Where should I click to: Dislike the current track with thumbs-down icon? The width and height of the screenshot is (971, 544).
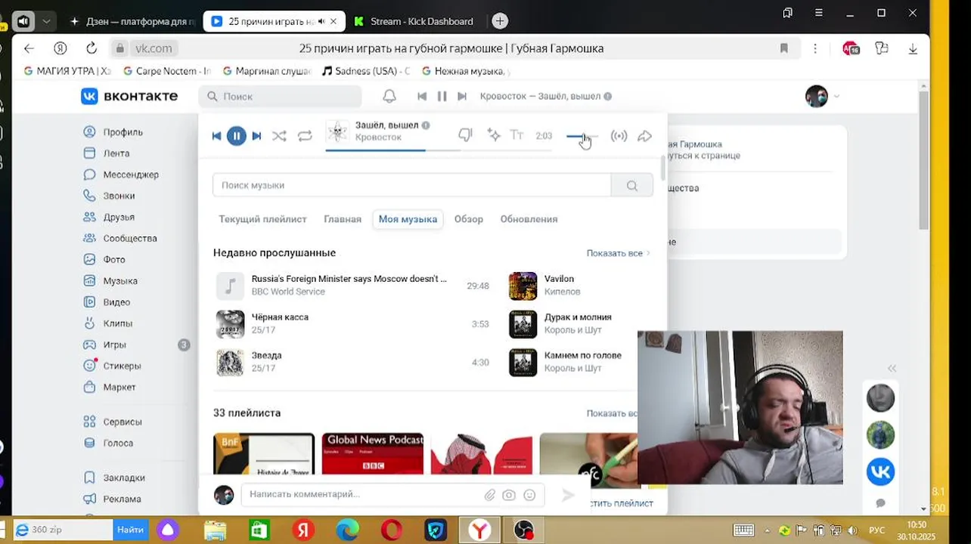[465, 135]
